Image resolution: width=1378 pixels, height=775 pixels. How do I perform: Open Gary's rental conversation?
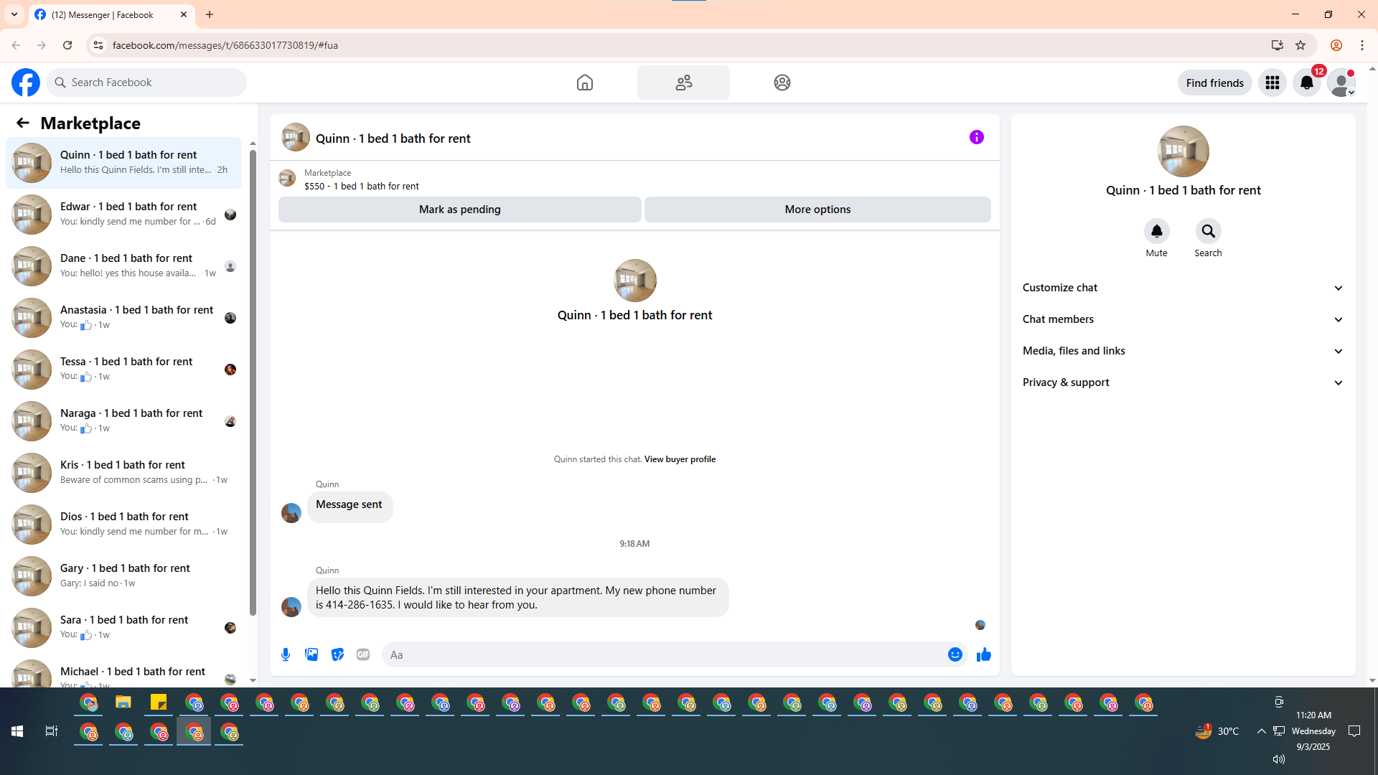coord(123,576)
